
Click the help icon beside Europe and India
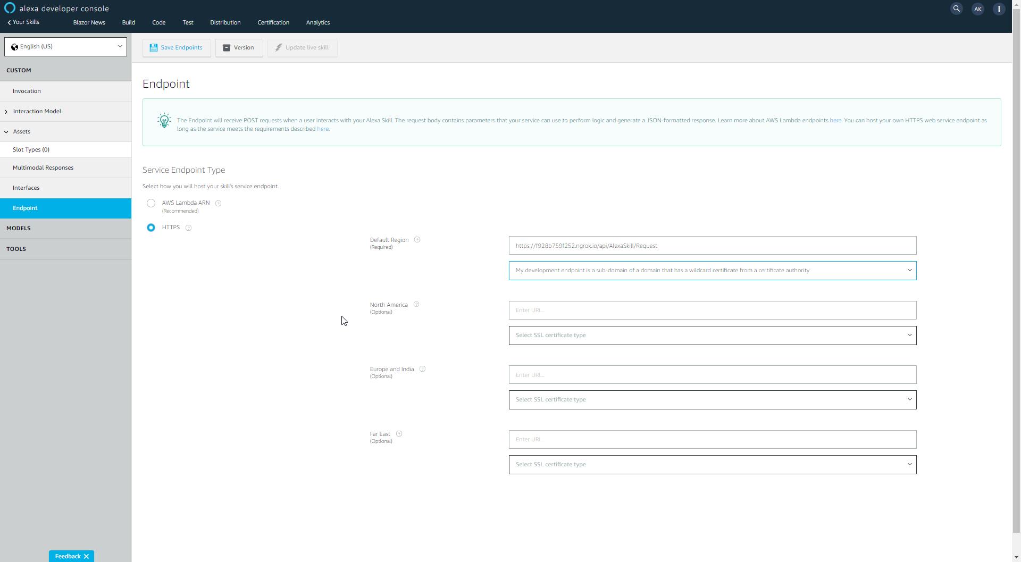(422, 369)
